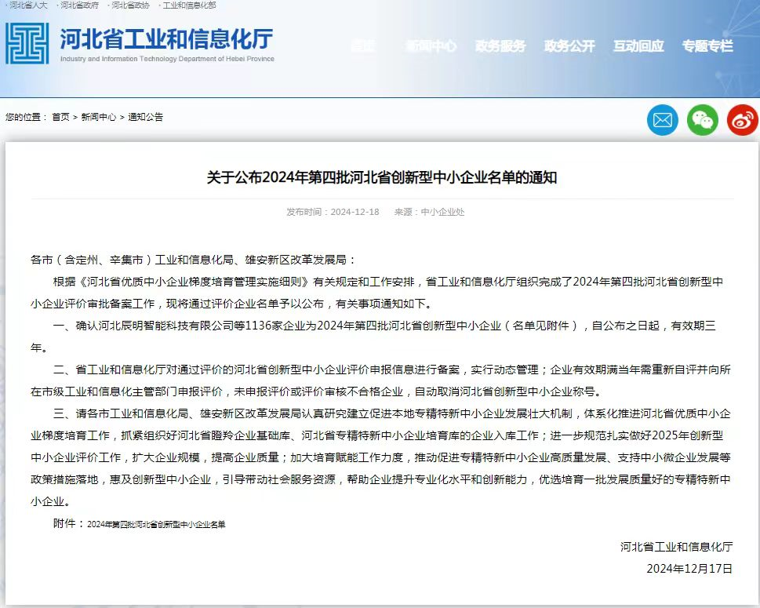Open the 首页 navigation menu item
The height and width of the screenshot is (608, 760).
[362, 46]
